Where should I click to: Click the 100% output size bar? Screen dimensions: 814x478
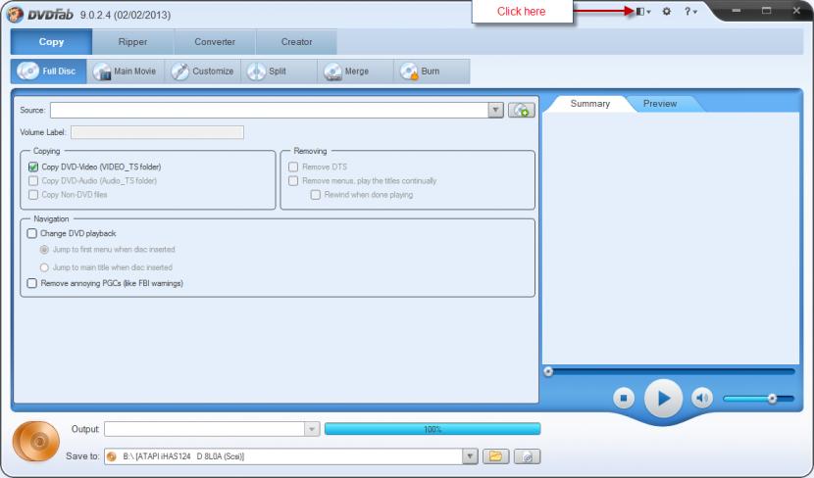pos(432,429)
